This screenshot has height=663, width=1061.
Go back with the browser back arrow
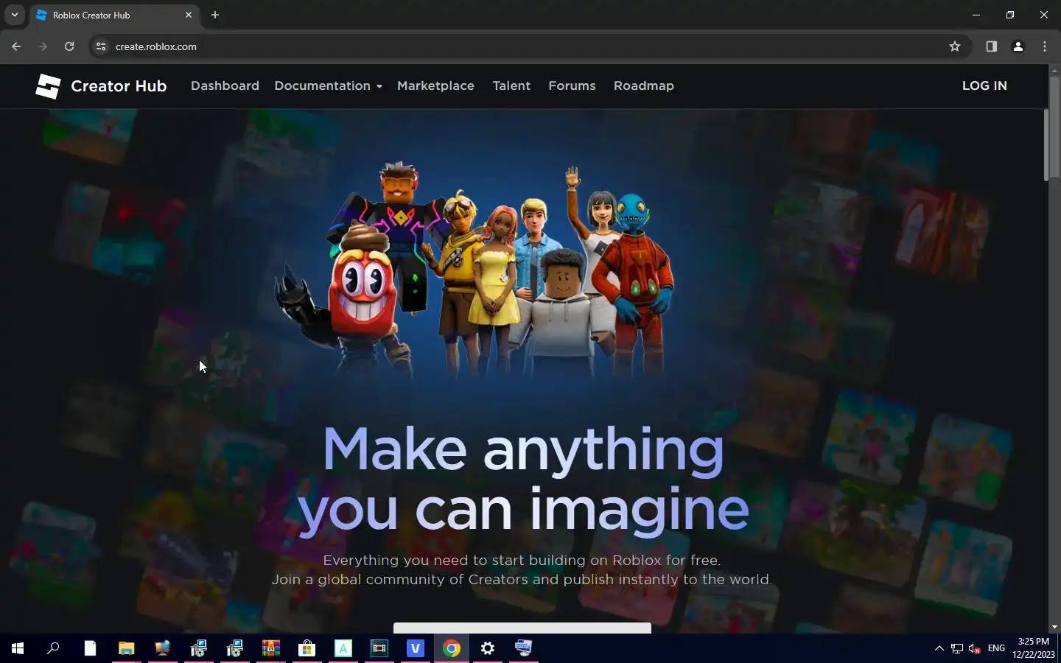tap(16, 46)
